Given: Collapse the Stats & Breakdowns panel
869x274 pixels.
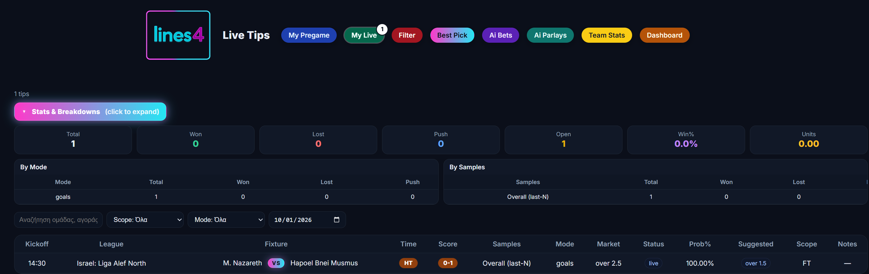Looking at the screenshot, I should point(90,111).
